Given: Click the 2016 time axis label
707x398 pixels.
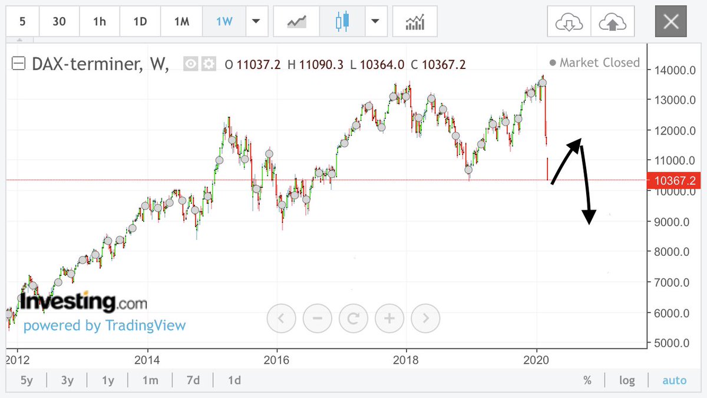Looking at the screenshot, I should click(x=277, y=359).
